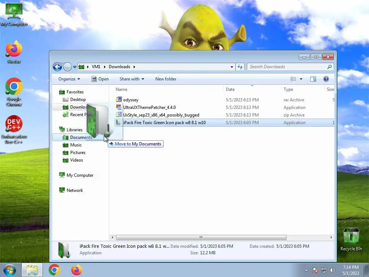Open File Explorer in the taskbar
Screen dimensions: 369x277
pyautogui.click(x=32, y=270)
